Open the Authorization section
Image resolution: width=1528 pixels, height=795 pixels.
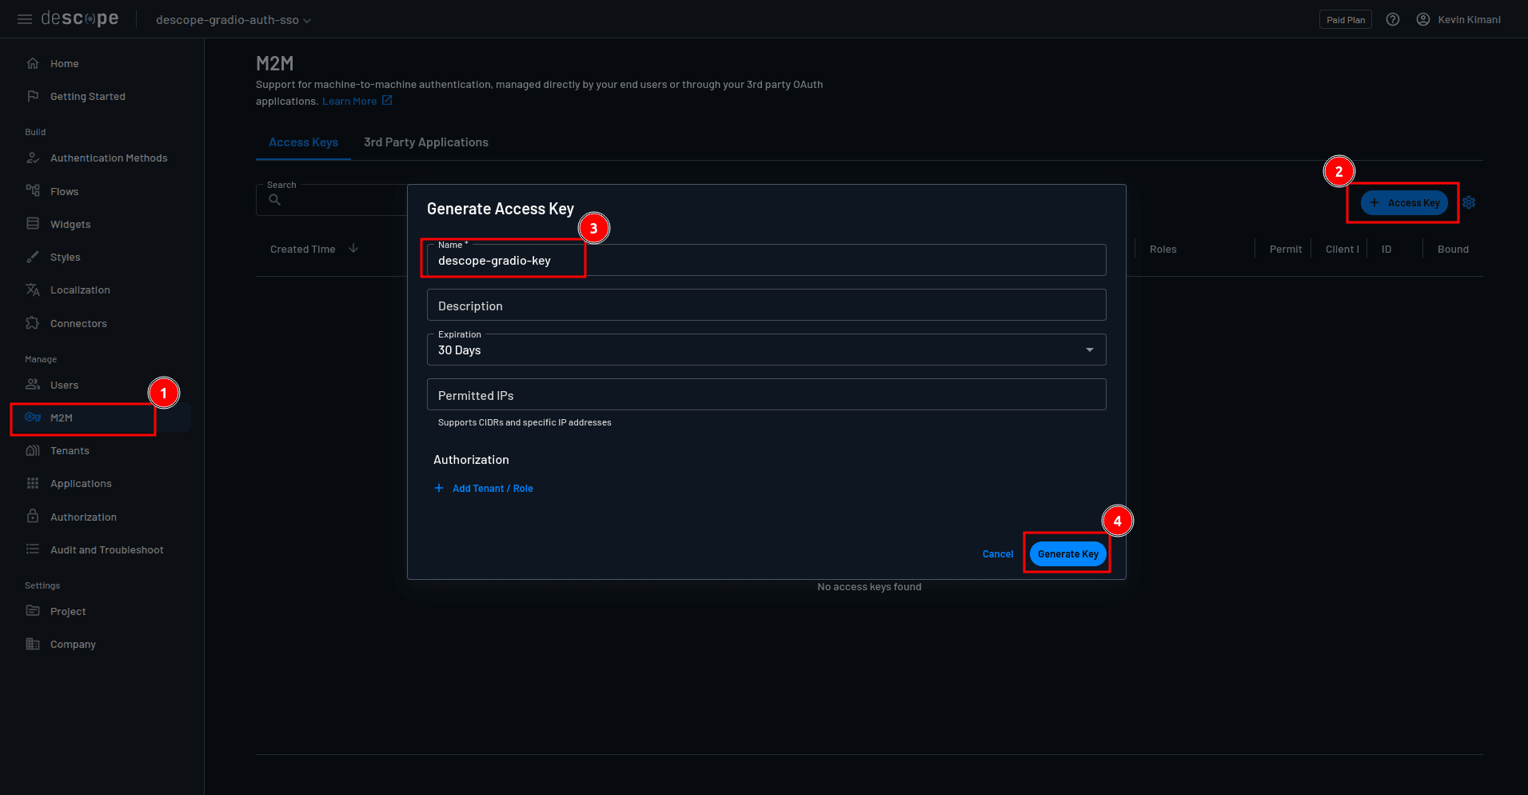82,517
